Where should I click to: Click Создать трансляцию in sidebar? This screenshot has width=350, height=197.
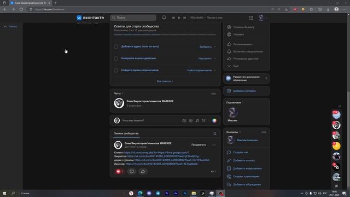[247, 176]
